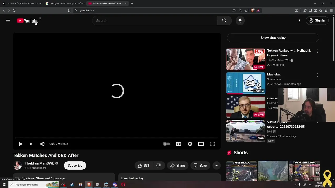The image size is (335, 188).
Task: Start voice search with the microphone icon
Action: pyautogui.click(x=240, y=21)
